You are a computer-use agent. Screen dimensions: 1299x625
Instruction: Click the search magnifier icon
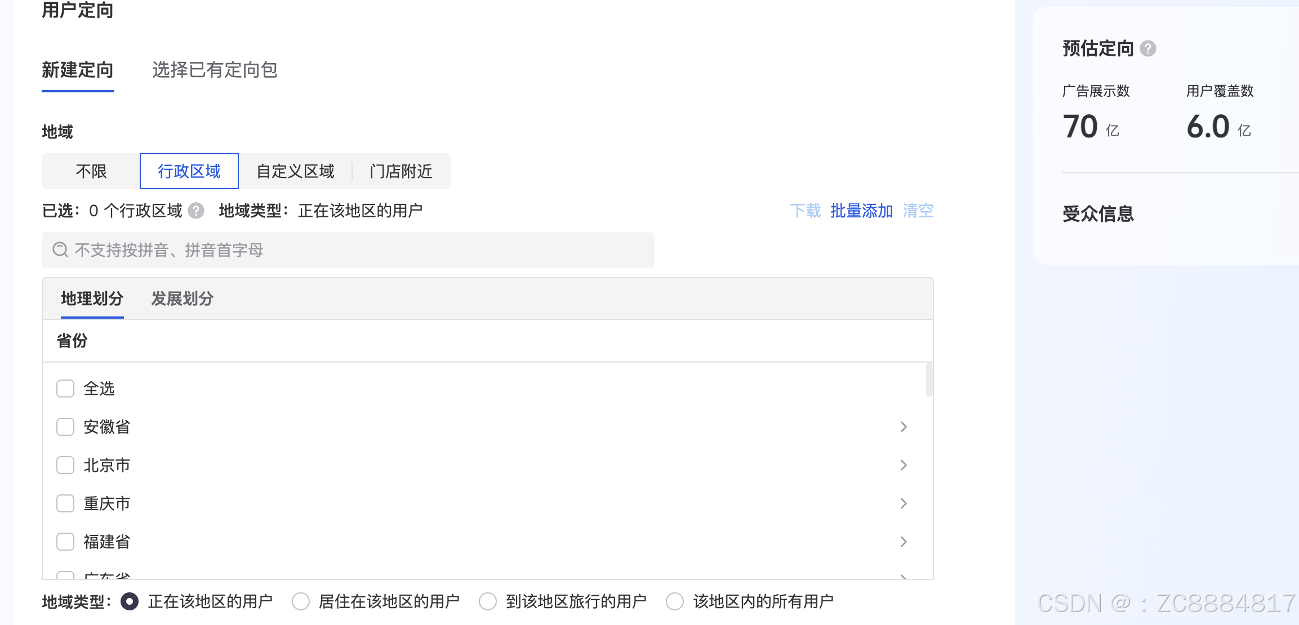coord(60,250)
